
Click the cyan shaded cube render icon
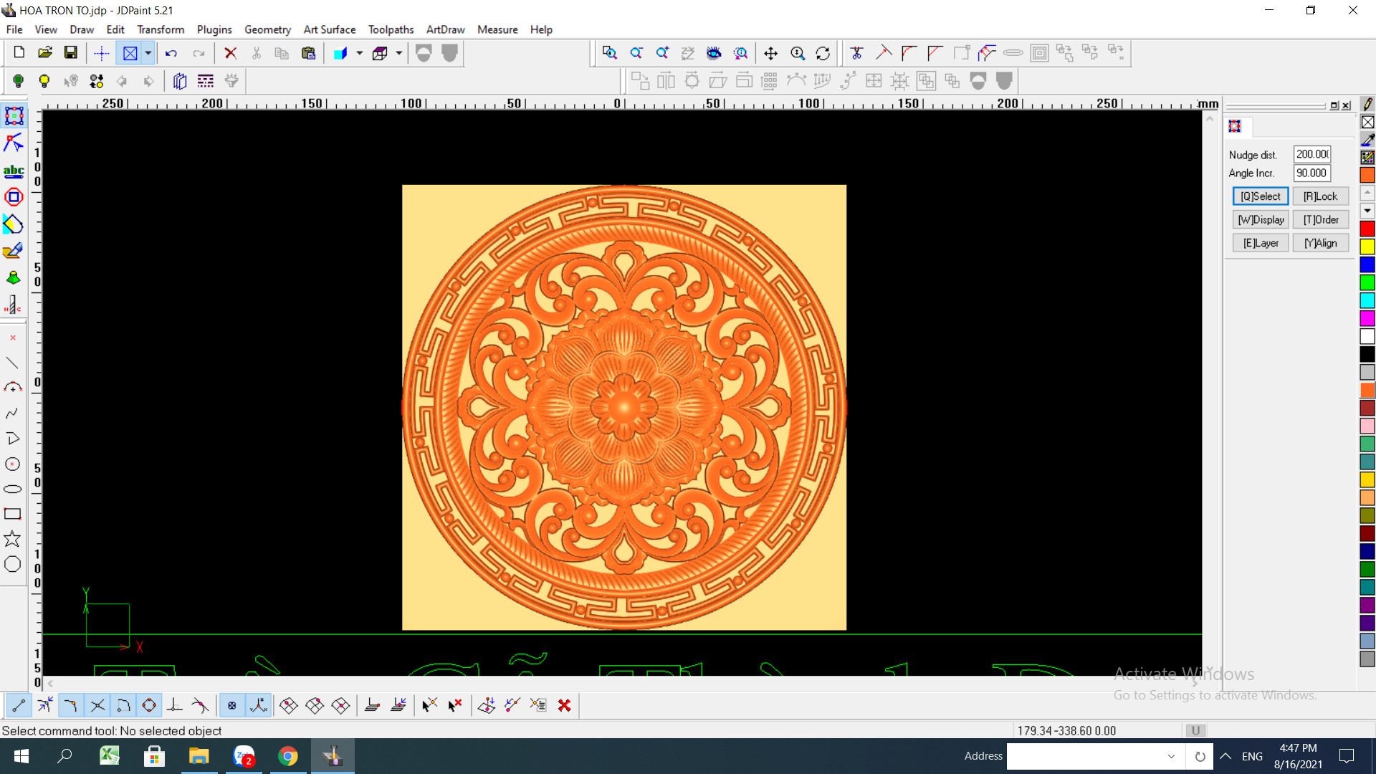pos(340,53)
